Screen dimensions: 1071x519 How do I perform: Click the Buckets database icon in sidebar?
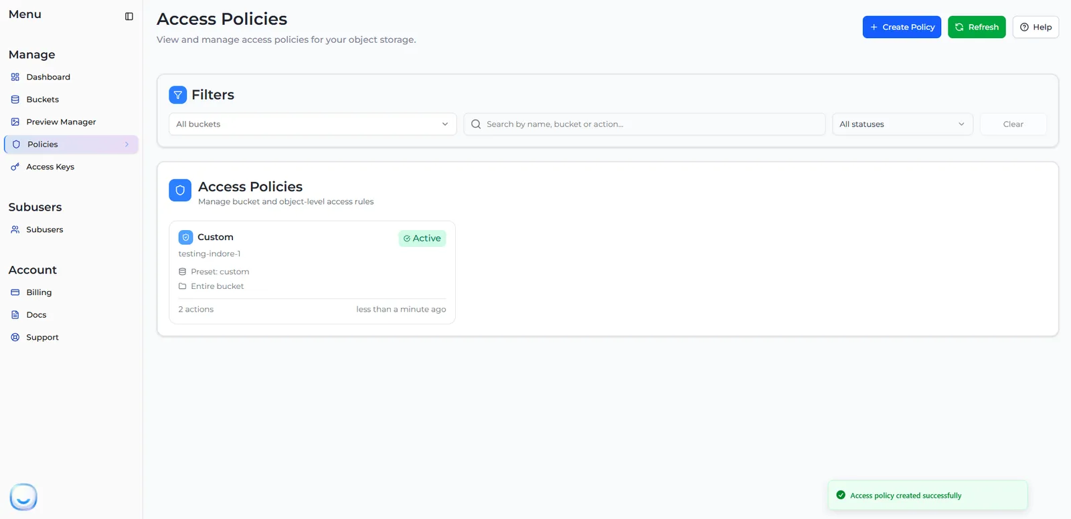tap(15, 100)
